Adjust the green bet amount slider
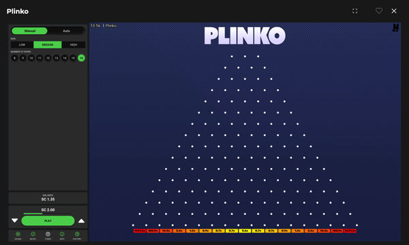Screen dimensions: 409x245 pyautogui.click(x=48, y=214)
